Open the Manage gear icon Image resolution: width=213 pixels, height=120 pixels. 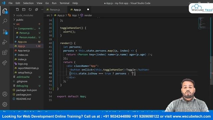coord(5,104)
